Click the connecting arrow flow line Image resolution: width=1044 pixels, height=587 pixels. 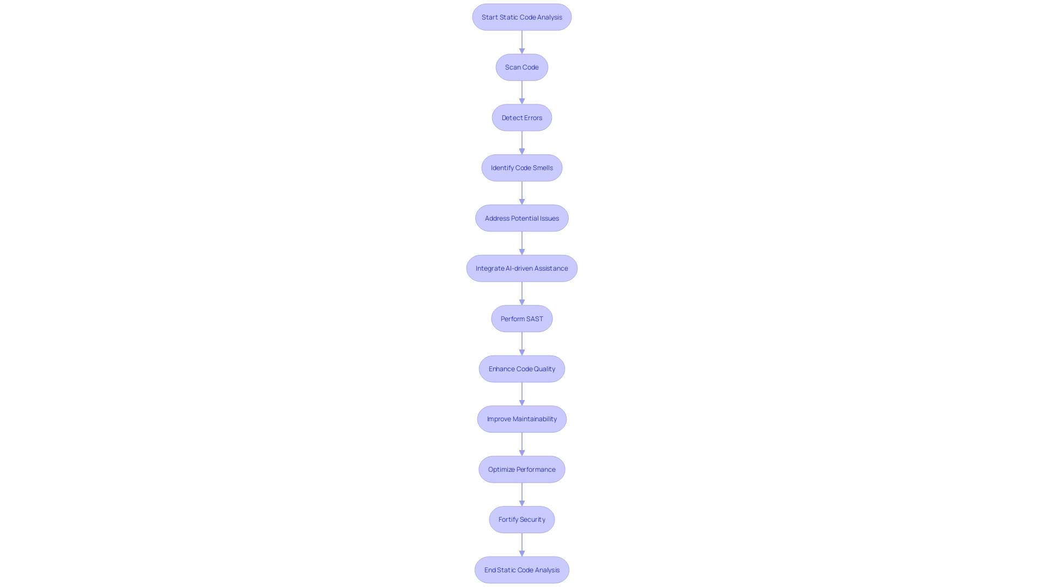point(521,41)
